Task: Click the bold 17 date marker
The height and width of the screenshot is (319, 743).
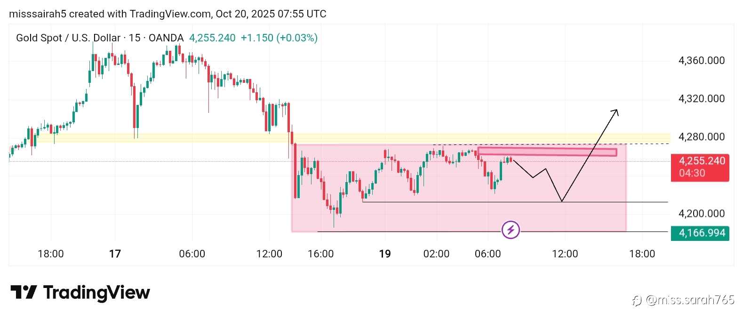Action: pyautogui.click(x=115, y=254)
